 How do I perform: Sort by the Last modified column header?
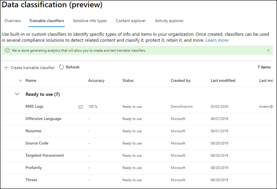(x=223, y=81)
